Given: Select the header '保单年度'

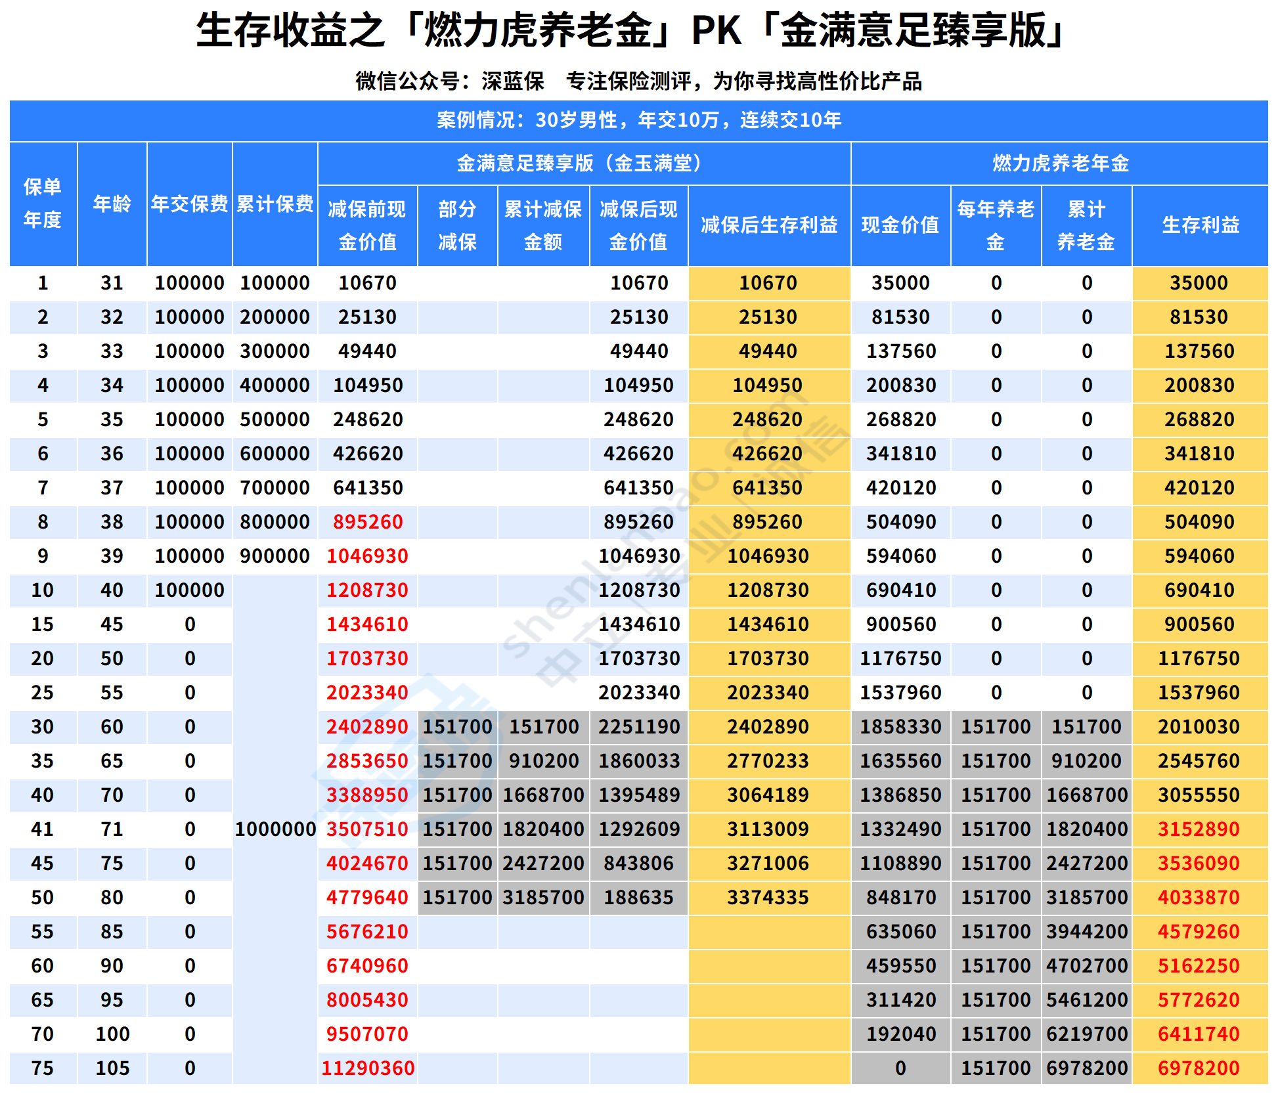Looking at the screenshot, I should (43, 204).
